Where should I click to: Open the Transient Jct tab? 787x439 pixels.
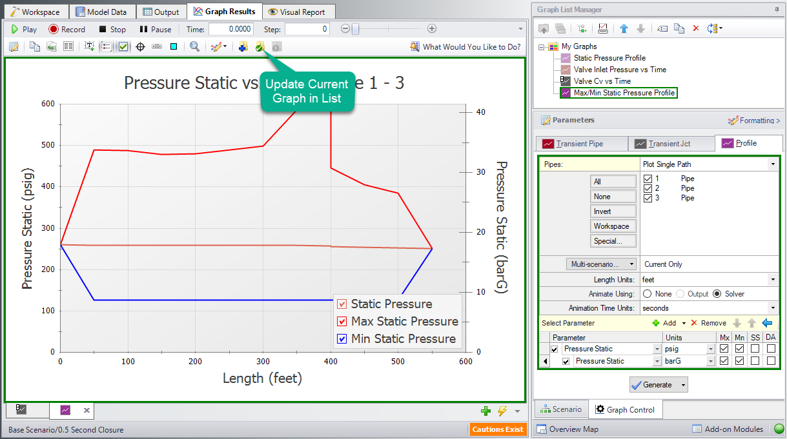point(670,143)
